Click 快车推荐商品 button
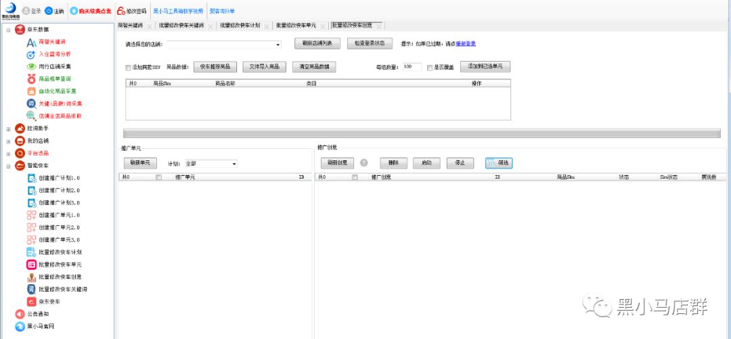 215,67
